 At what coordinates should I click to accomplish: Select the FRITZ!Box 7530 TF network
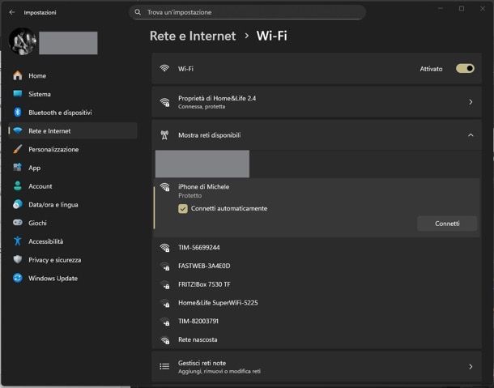point(204,284)
